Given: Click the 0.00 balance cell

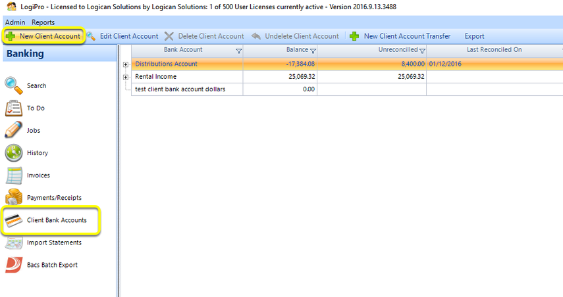Looking at the screenshot, I should [280, 89].
